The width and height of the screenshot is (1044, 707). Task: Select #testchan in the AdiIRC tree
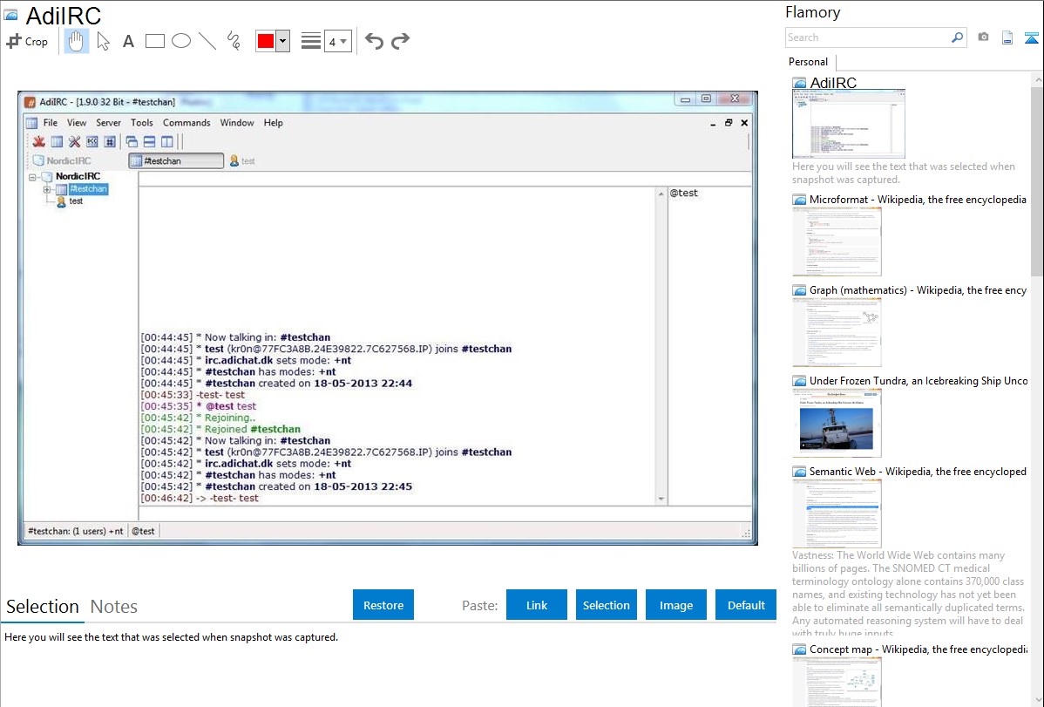coord(89,189)
